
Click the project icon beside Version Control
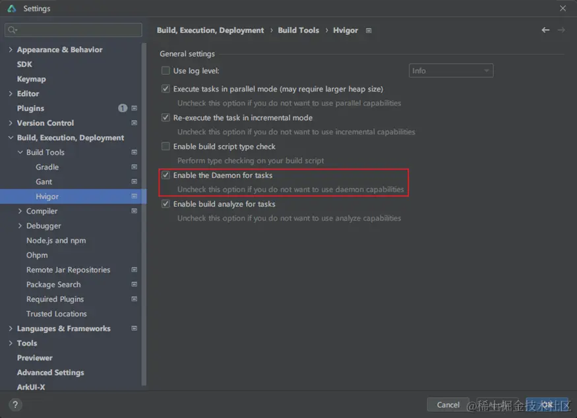point(135,123)
